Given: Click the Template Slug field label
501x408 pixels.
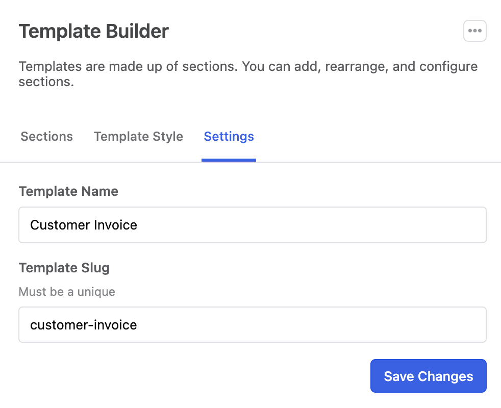Looking at the screenshot, I should pos(64,268).
